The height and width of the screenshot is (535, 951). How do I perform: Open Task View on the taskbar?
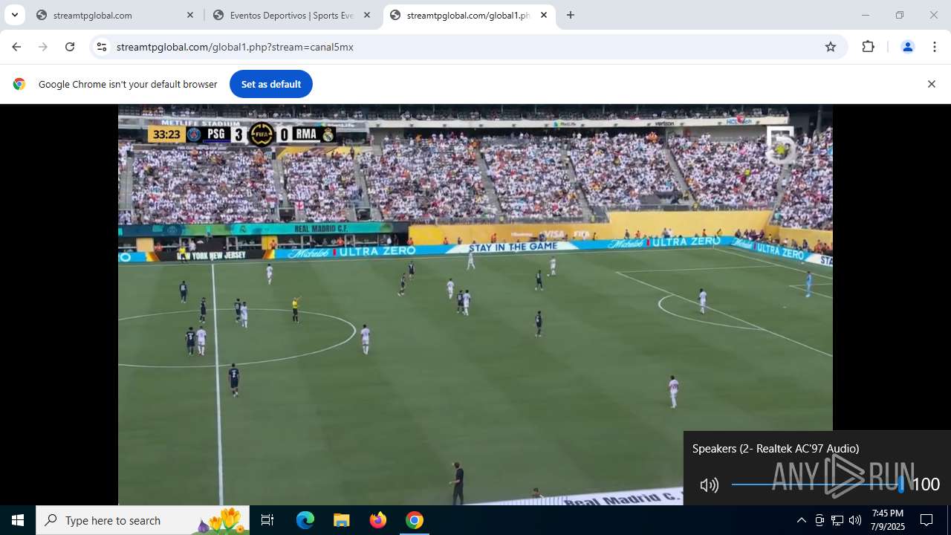[x=267, y=520]
